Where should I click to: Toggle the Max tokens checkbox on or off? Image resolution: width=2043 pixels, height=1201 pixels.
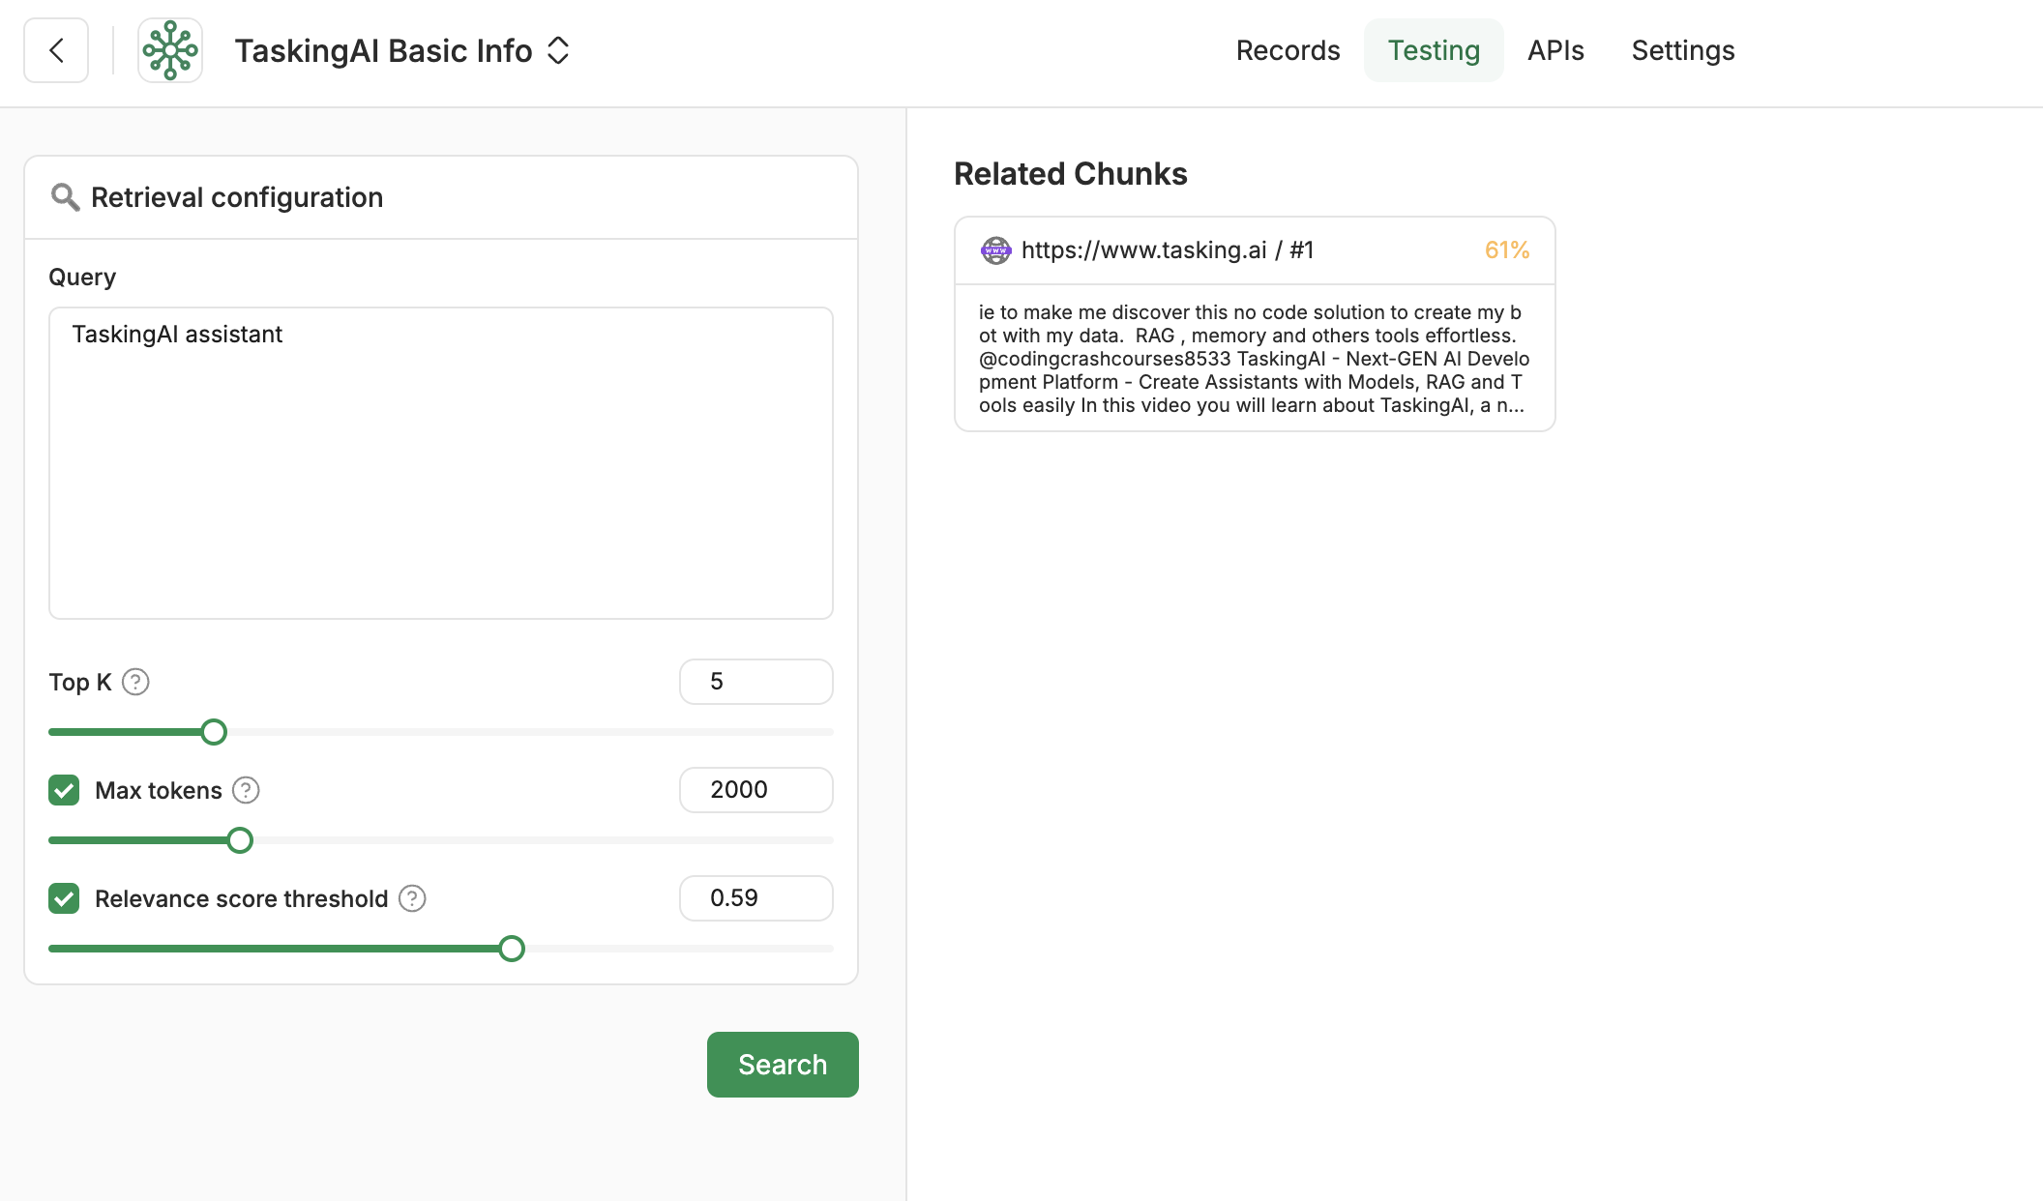65,791
